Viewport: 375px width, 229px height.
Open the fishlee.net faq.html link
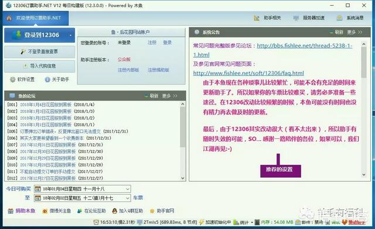248,73
